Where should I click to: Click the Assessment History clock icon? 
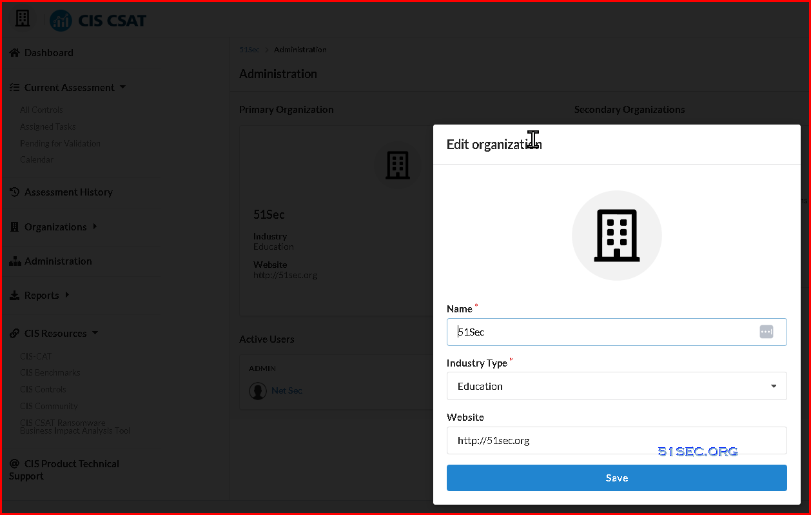(15, 192)
